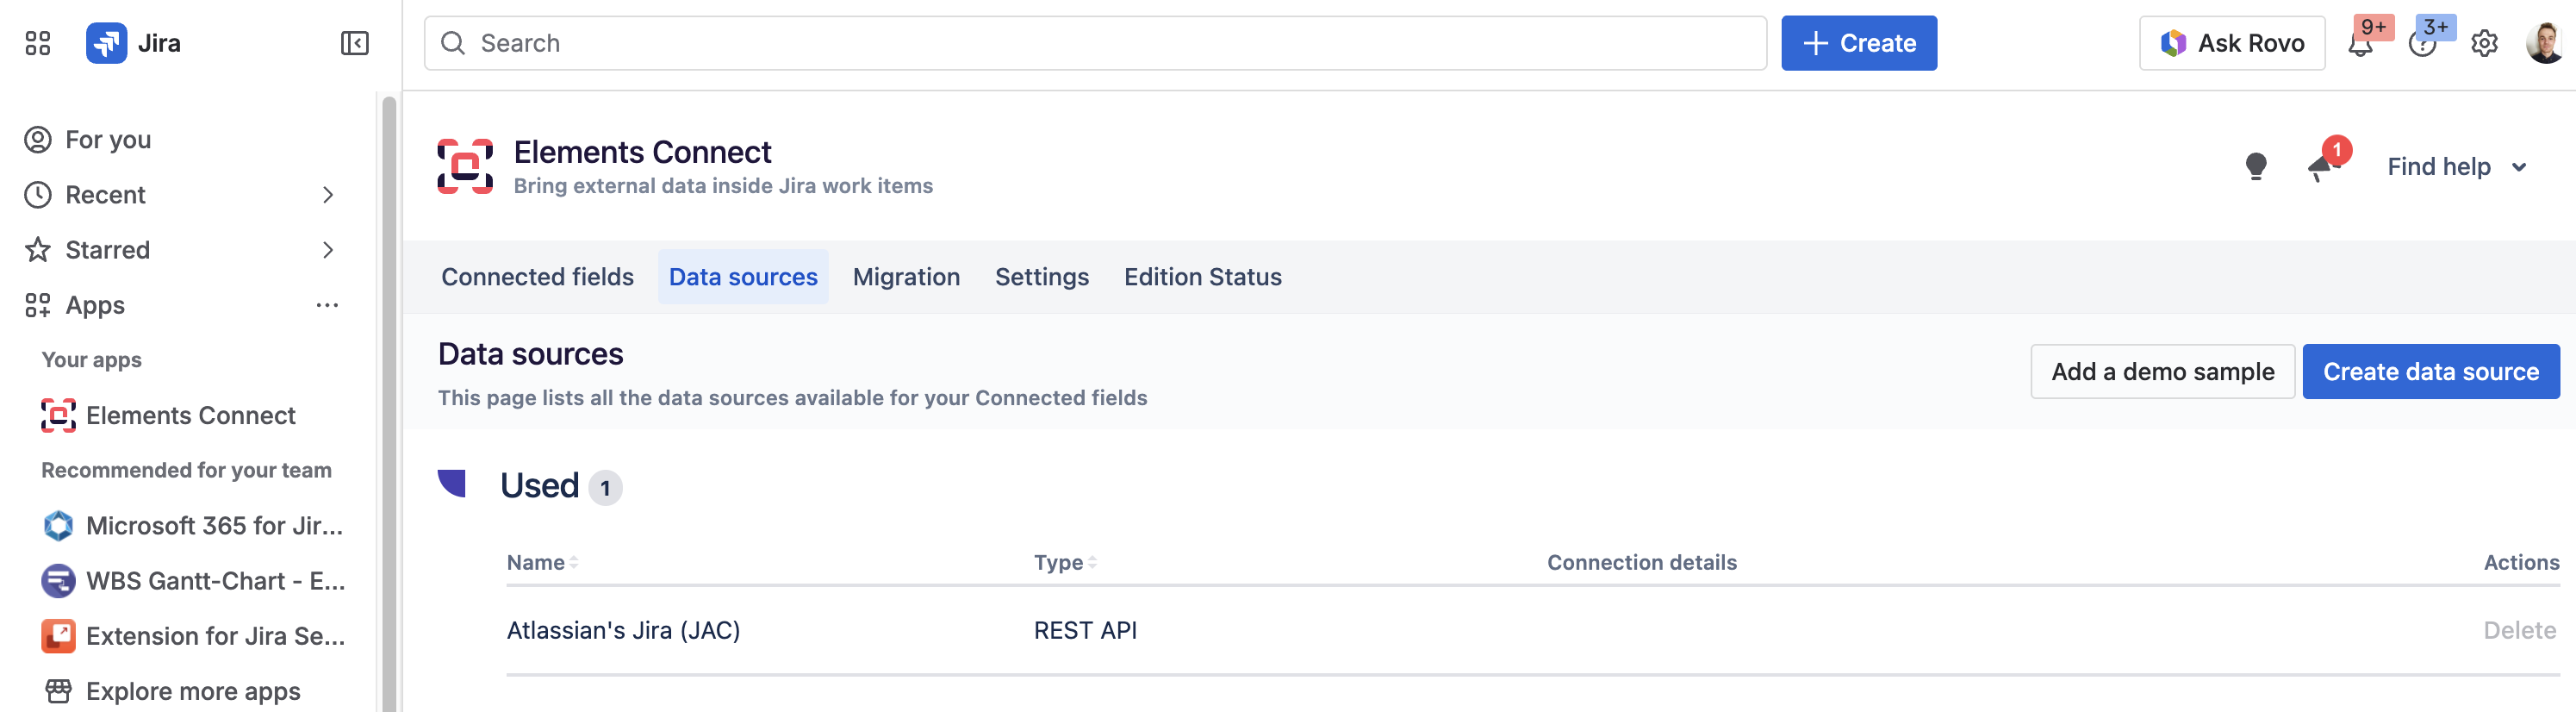Click the lightbulb tips icon
The image size is (2576, 712).
[2255, 166]
